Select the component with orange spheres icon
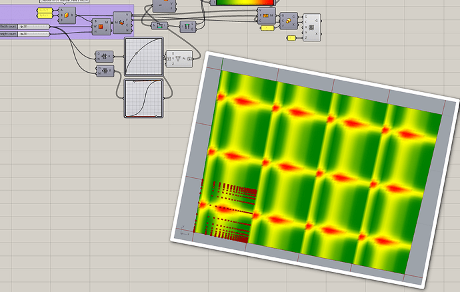 coord(289,21)
